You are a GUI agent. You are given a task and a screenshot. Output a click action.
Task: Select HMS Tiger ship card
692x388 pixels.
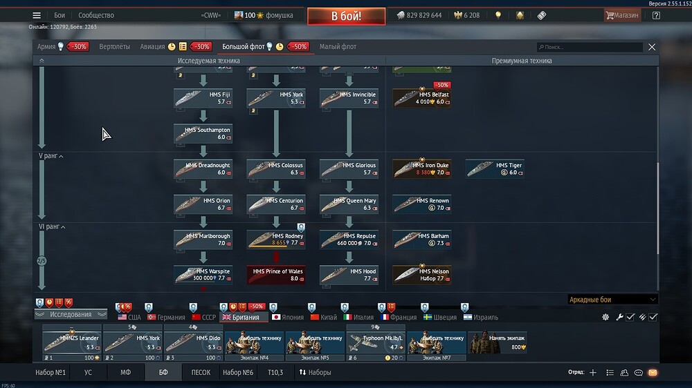(495, 169)
